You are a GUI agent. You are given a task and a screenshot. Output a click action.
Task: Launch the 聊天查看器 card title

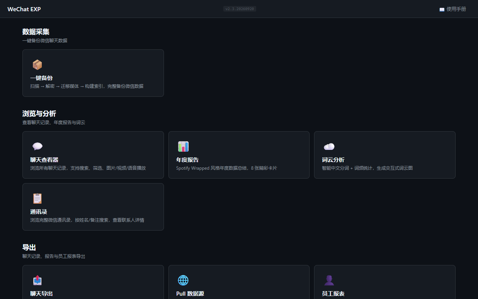[44, 160]
